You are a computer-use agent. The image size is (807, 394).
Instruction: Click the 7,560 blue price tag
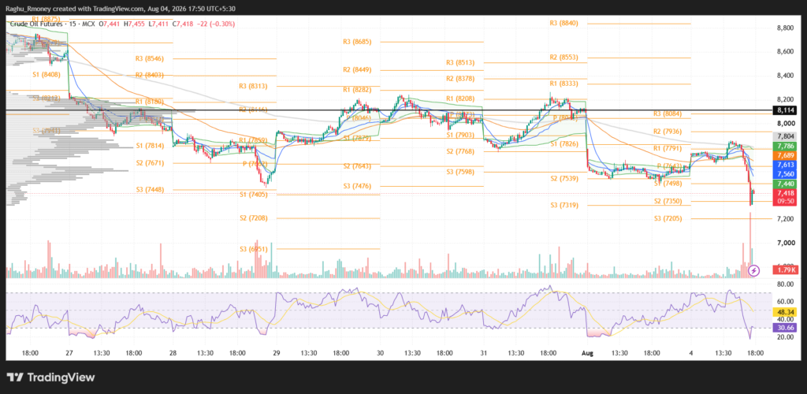click(x=786, y=174)
